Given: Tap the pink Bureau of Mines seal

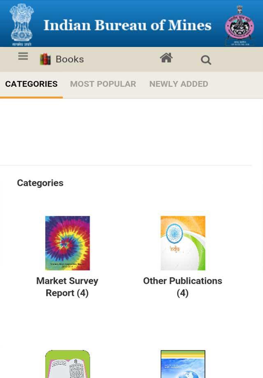Looking at the screenshot, I should 239,25.
